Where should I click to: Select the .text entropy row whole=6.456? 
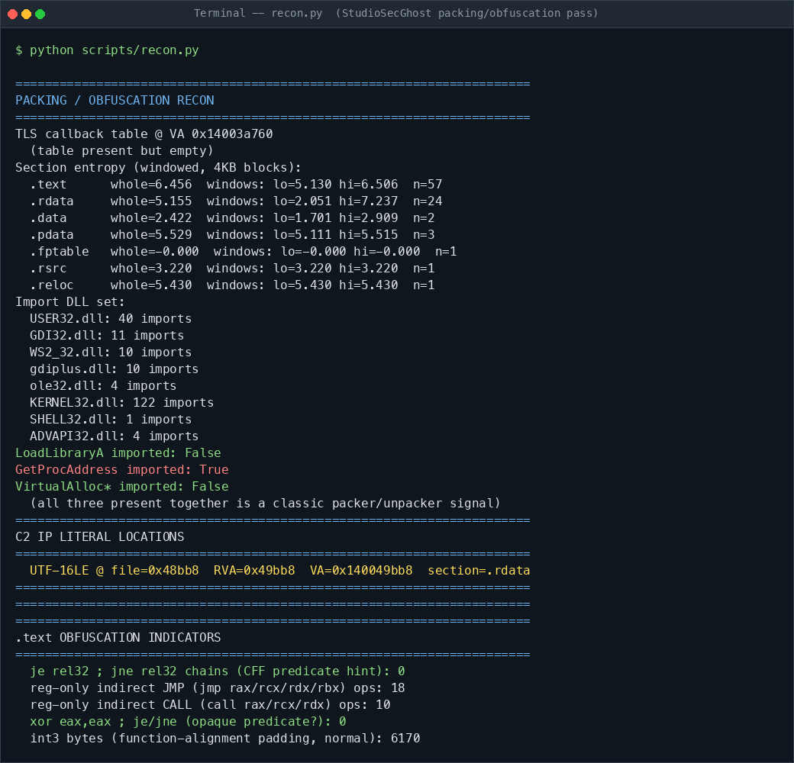236,184
